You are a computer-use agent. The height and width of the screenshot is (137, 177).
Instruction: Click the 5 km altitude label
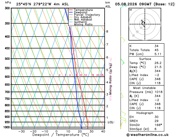point(107,70)
